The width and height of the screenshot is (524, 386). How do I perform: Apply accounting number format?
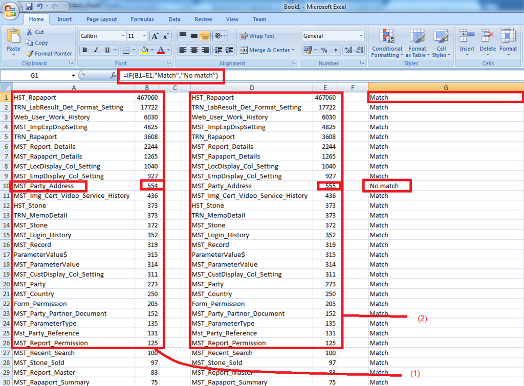(307, 50)
